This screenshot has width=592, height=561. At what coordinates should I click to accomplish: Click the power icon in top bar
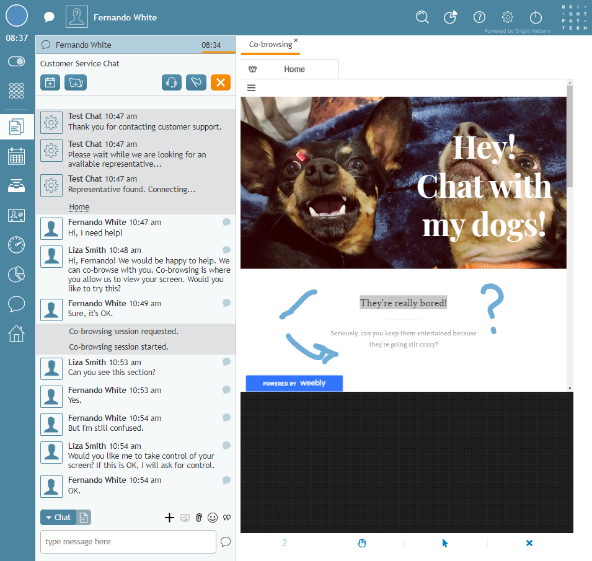tap(536, 17)
